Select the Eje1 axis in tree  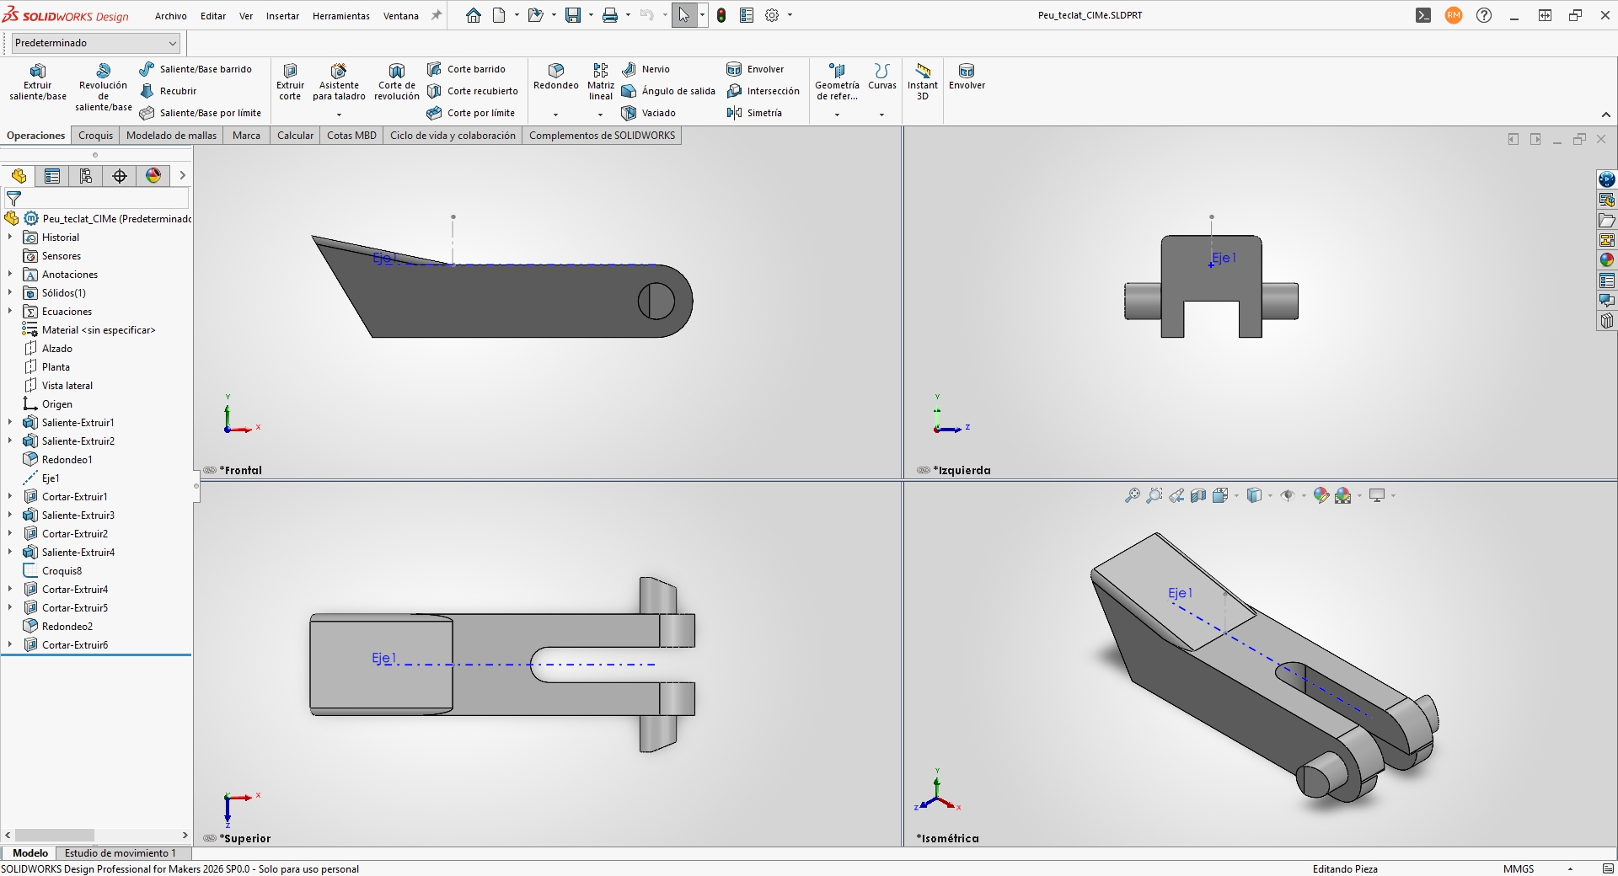[x=51, y=478]
